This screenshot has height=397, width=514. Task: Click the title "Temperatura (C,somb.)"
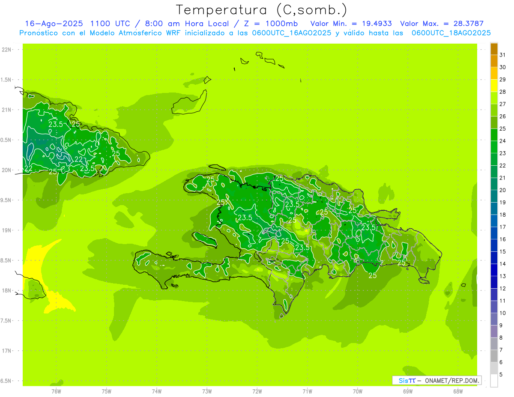coord(261,10)
